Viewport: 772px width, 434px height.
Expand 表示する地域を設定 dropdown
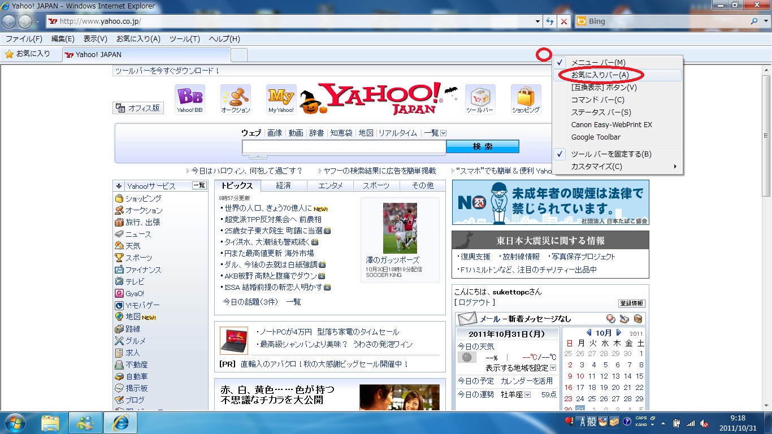[x=553, y=368]
